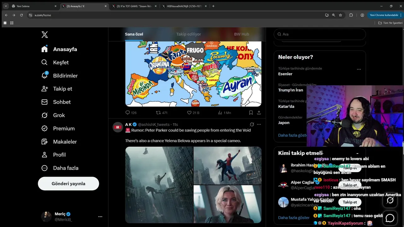Open Esenler trending topic

coord(285,74)
